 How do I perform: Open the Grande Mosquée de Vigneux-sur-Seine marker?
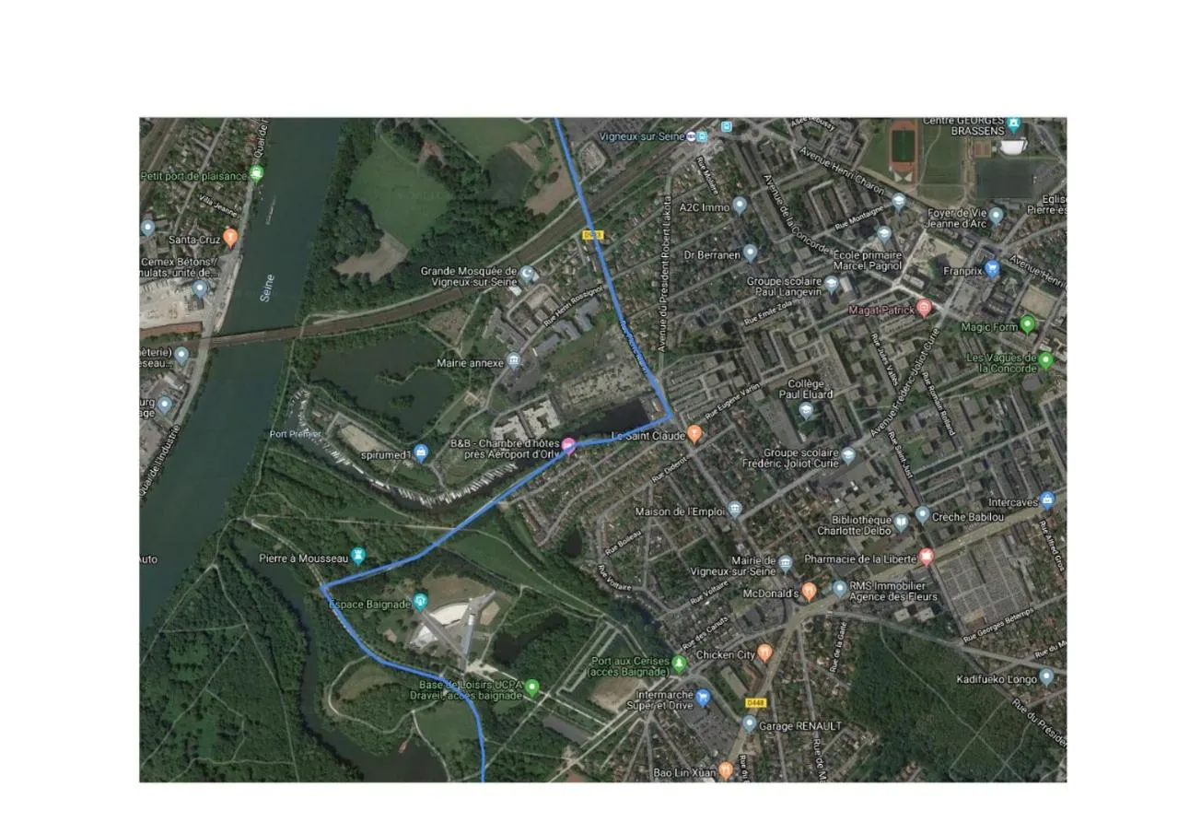(527, 274)
